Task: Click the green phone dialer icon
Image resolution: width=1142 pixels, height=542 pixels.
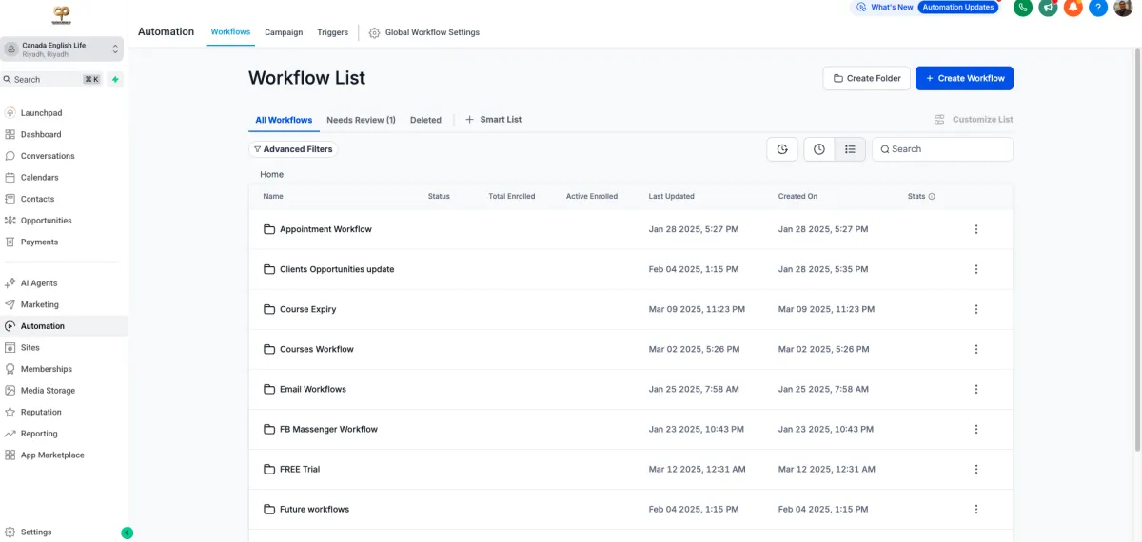Action: 1023,8
